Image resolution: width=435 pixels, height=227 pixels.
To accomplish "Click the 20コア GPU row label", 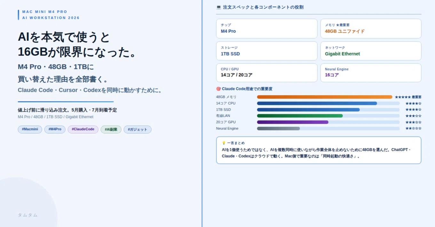I will tap(226, 122).
